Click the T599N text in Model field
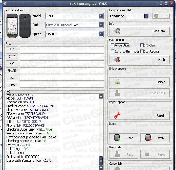 50,16
